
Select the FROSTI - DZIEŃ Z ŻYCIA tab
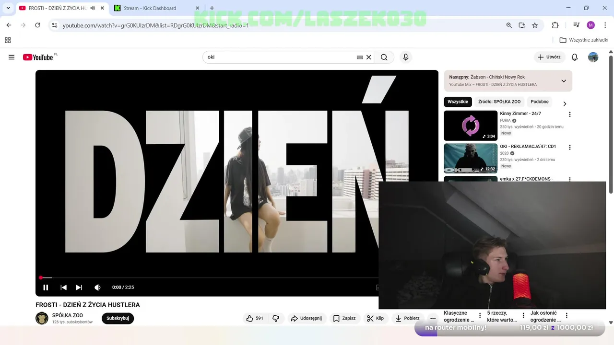point(57,8)
